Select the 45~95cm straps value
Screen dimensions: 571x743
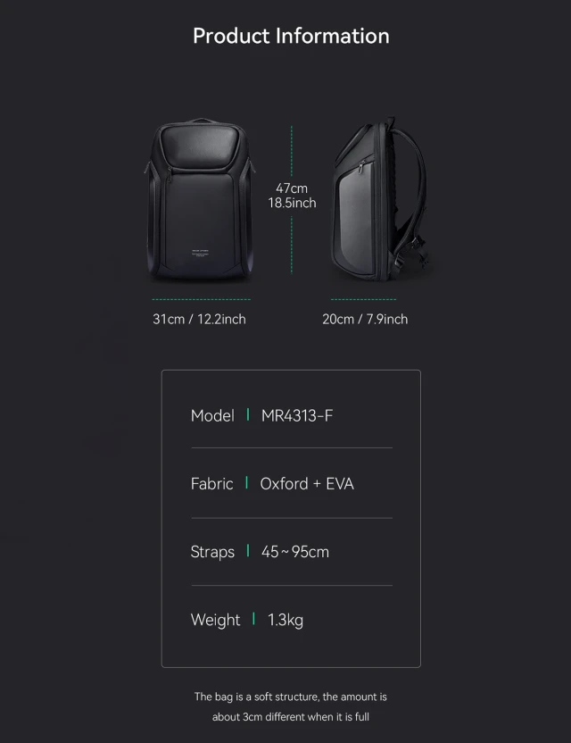click(295, 552)
